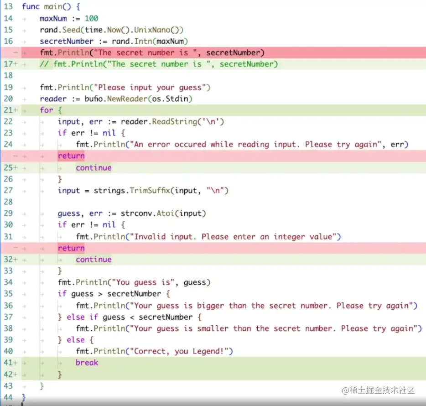Click the 'Correct, you Legend!' Println line

click(x=154, y=352)
